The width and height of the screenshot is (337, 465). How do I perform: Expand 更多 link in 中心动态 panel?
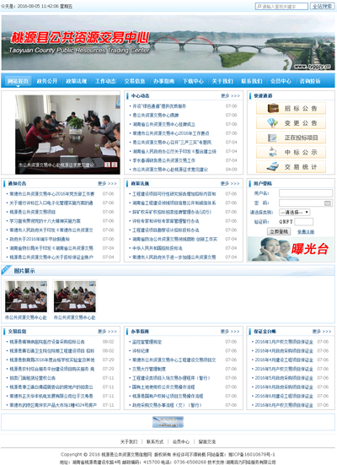pyautogui.click(x=230, y=96)
